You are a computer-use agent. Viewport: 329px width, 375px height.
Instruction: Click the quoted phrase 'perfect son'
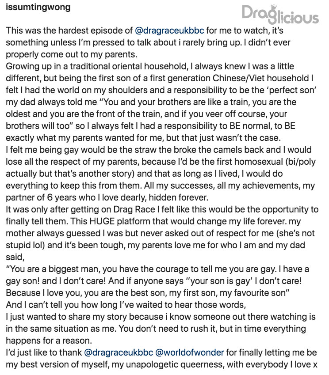[292, 90]
